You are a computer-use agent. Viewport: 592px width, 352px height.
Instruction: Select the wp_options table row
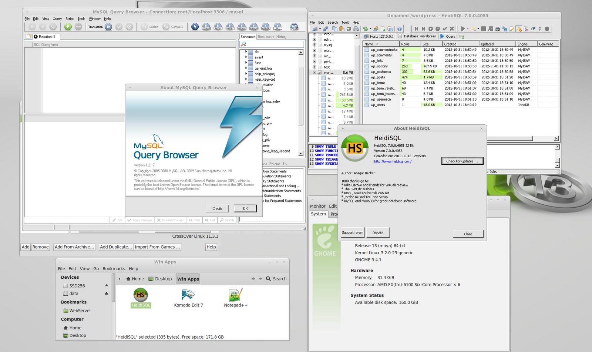click(460, 66)
